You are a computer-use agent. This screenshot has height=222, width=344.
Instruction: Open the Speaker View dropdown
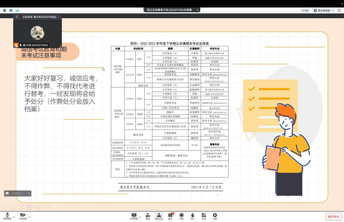pos(324,11)
